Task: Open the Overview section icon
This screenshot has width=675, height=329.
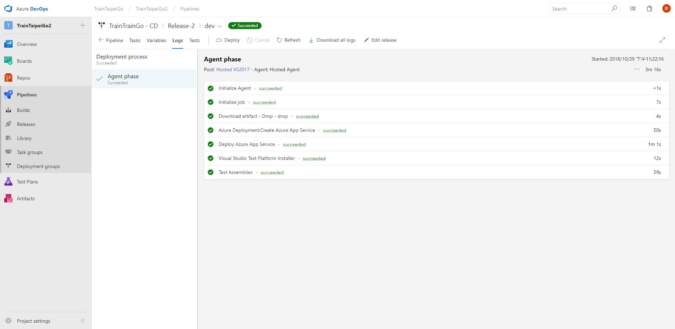Action: (x=8, y=44)
